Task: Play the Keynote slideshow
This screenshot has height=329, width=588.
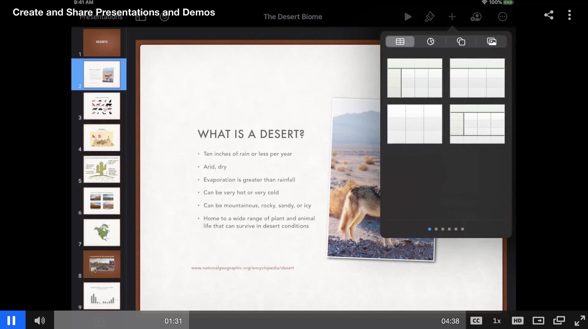Action: [408, 17]
